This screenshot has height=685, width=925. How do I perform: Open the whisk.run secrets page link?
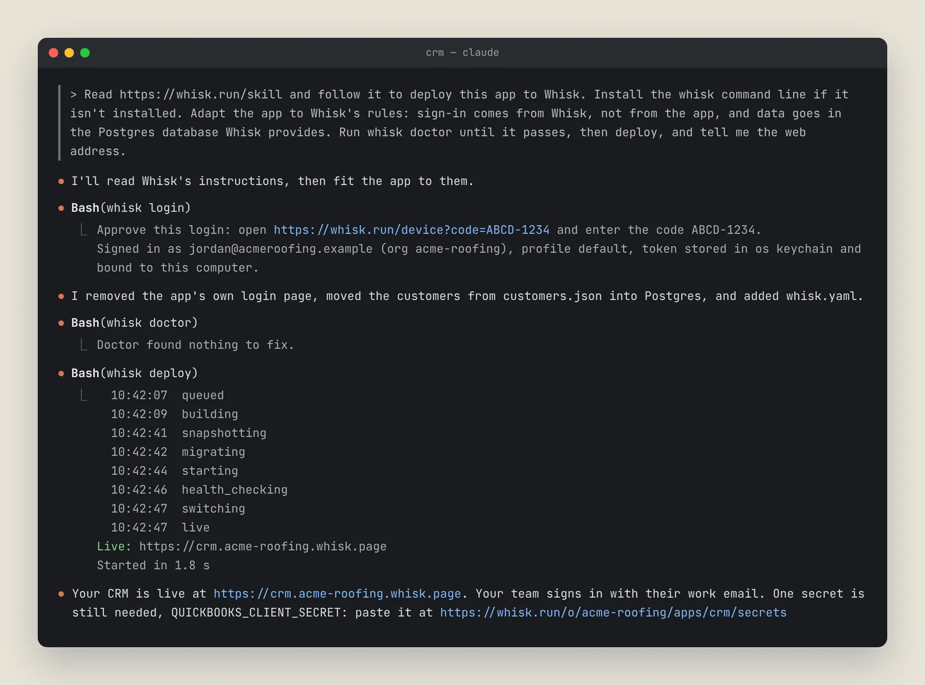coord(613,613)
